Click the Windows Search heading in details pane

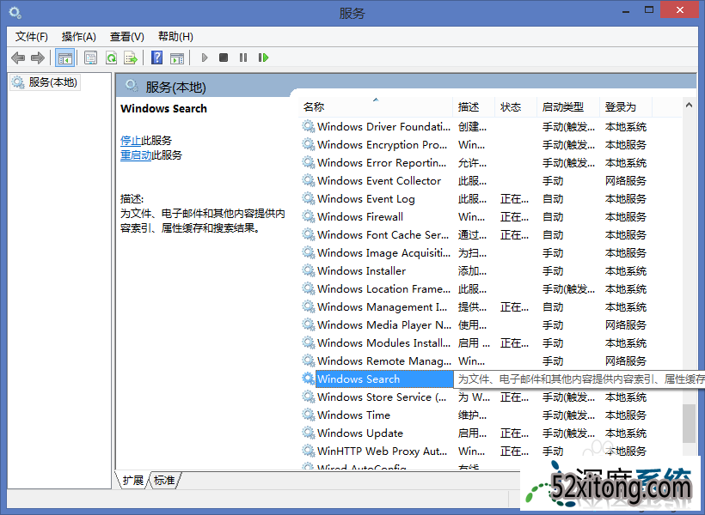[x=163, y=109]
